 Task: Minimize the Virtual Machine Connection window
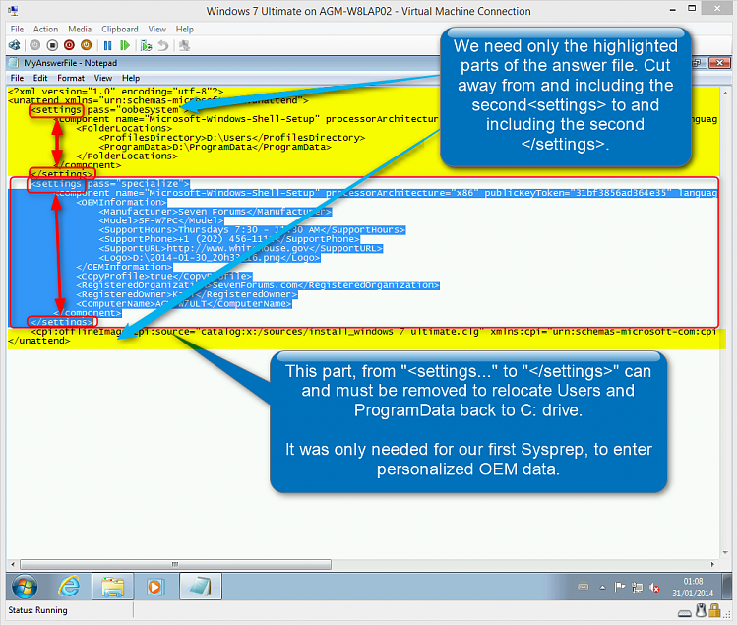pyautogui.click(x=673, y=10)
